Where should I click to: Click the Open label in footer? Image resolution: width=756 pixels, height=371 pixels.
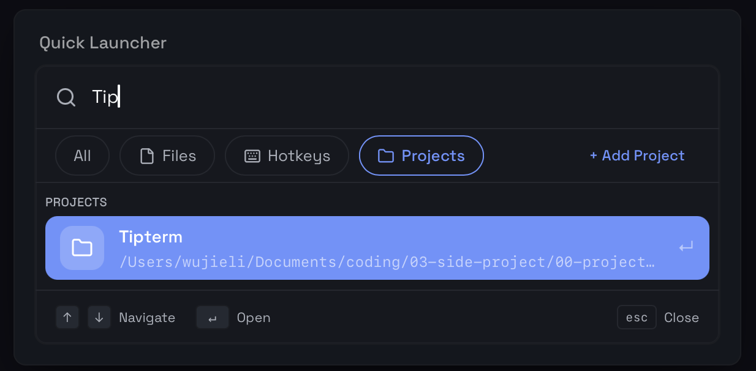click(x=254, y=318)
